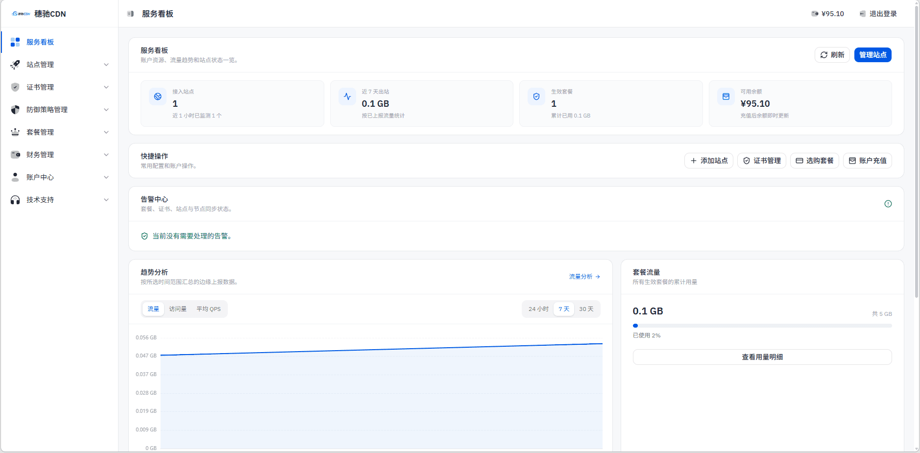This screenshot has height=453, width=920.
Task: Click the arrow icon next to 流量分析
Action: (x=598, y=277)
